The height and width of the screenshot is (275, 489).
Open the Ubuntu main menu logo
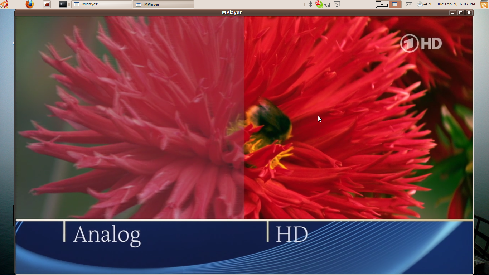[4, 4]
